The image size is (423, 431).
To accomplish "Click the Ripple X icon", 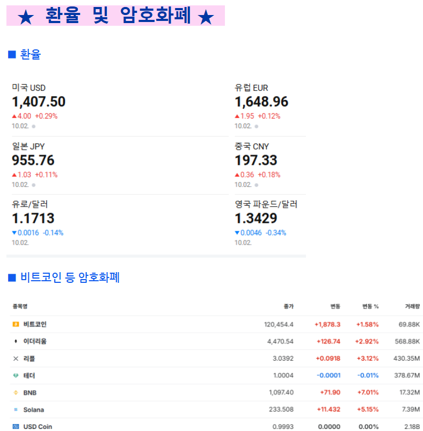I will click(16, 359).
